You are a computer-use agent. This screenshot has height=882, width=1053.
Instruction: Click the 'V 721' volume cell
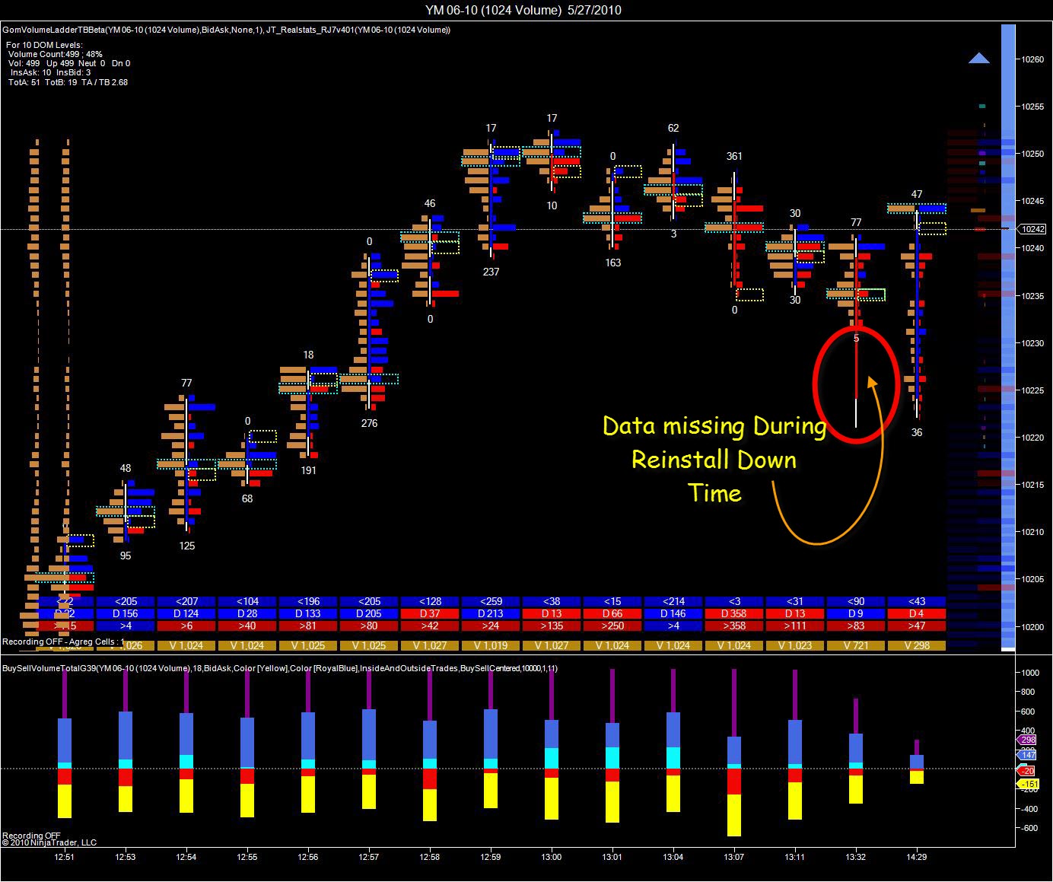(856, 645)
